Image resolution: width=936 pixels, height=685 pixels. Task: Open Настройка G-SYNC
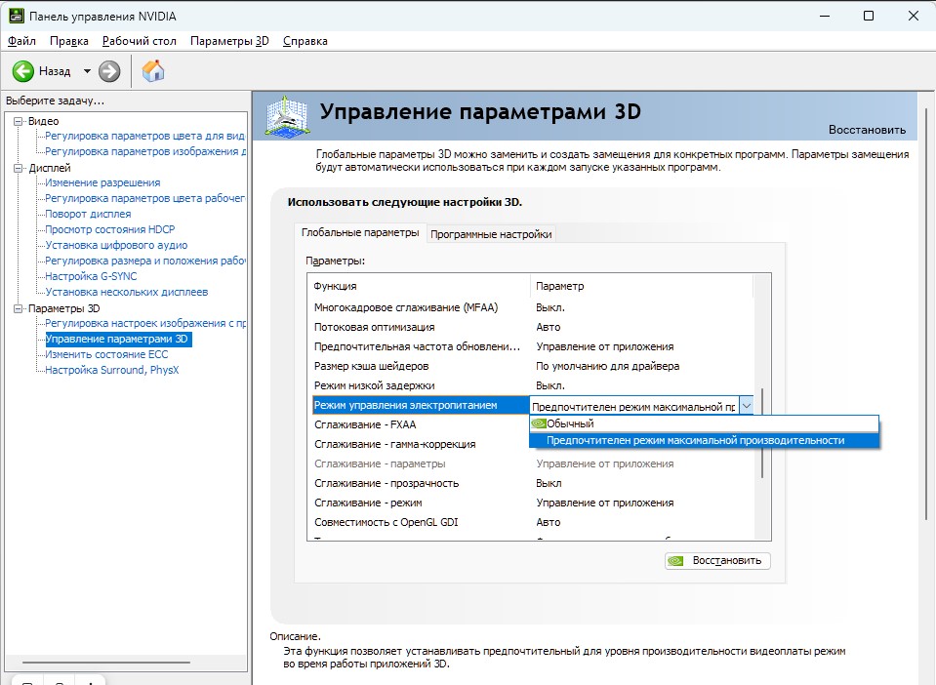(x=91, y=276)
